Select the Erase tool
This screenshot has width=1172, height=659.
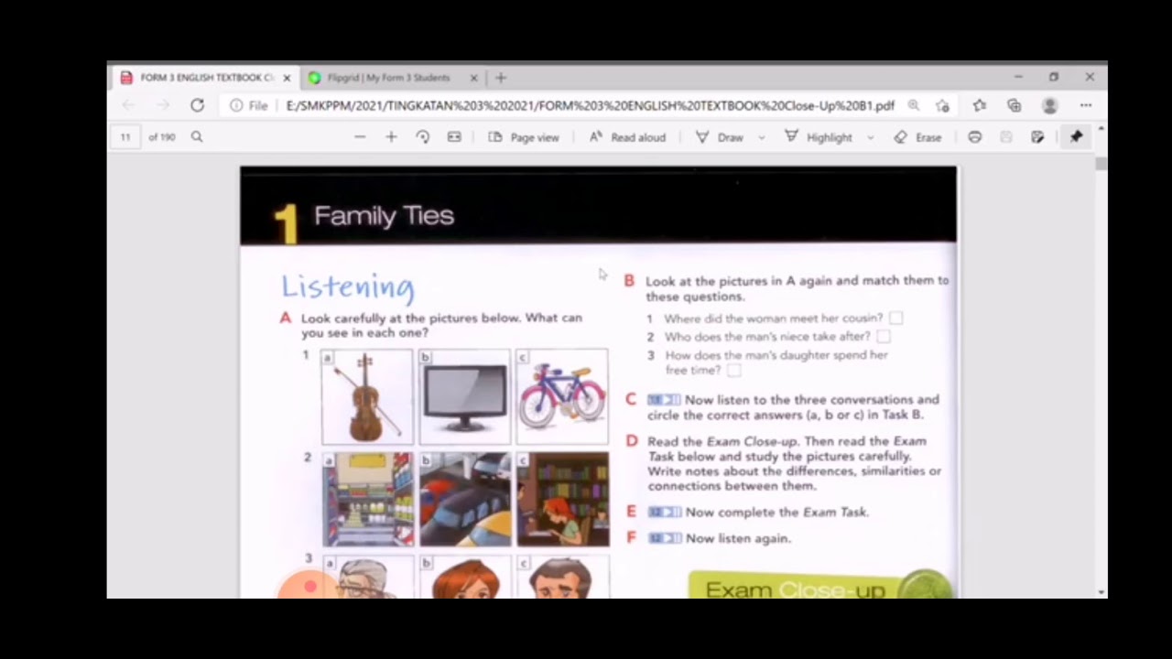[x=917, y=137]
